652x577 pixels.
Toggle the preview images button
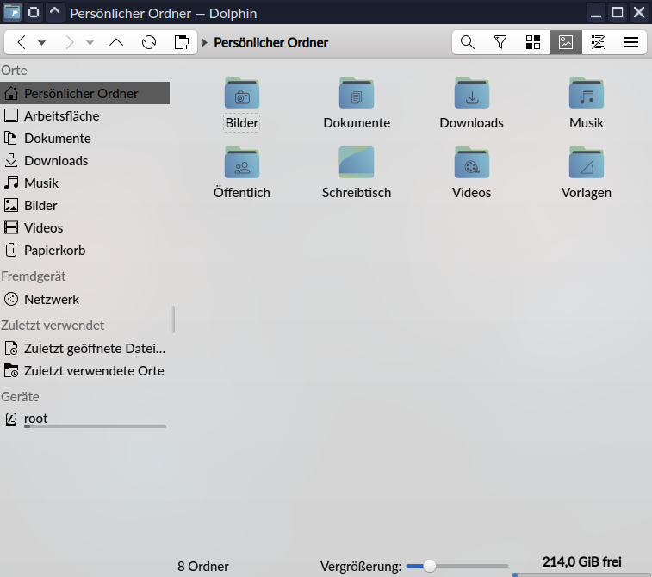[x=566, y=42]
